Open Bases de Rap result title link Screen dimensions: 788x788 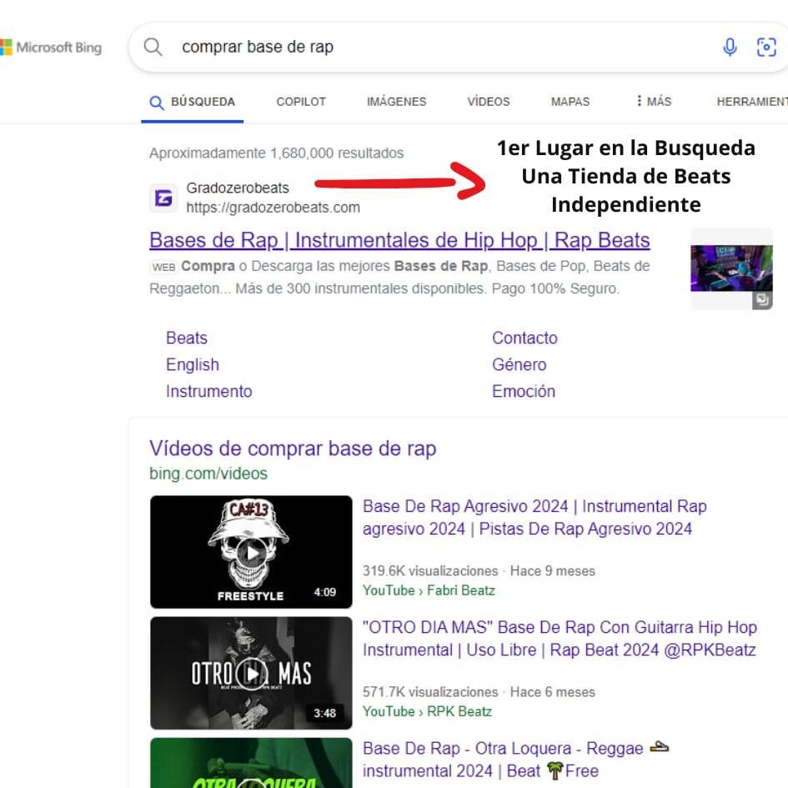[x=399, y=240]
